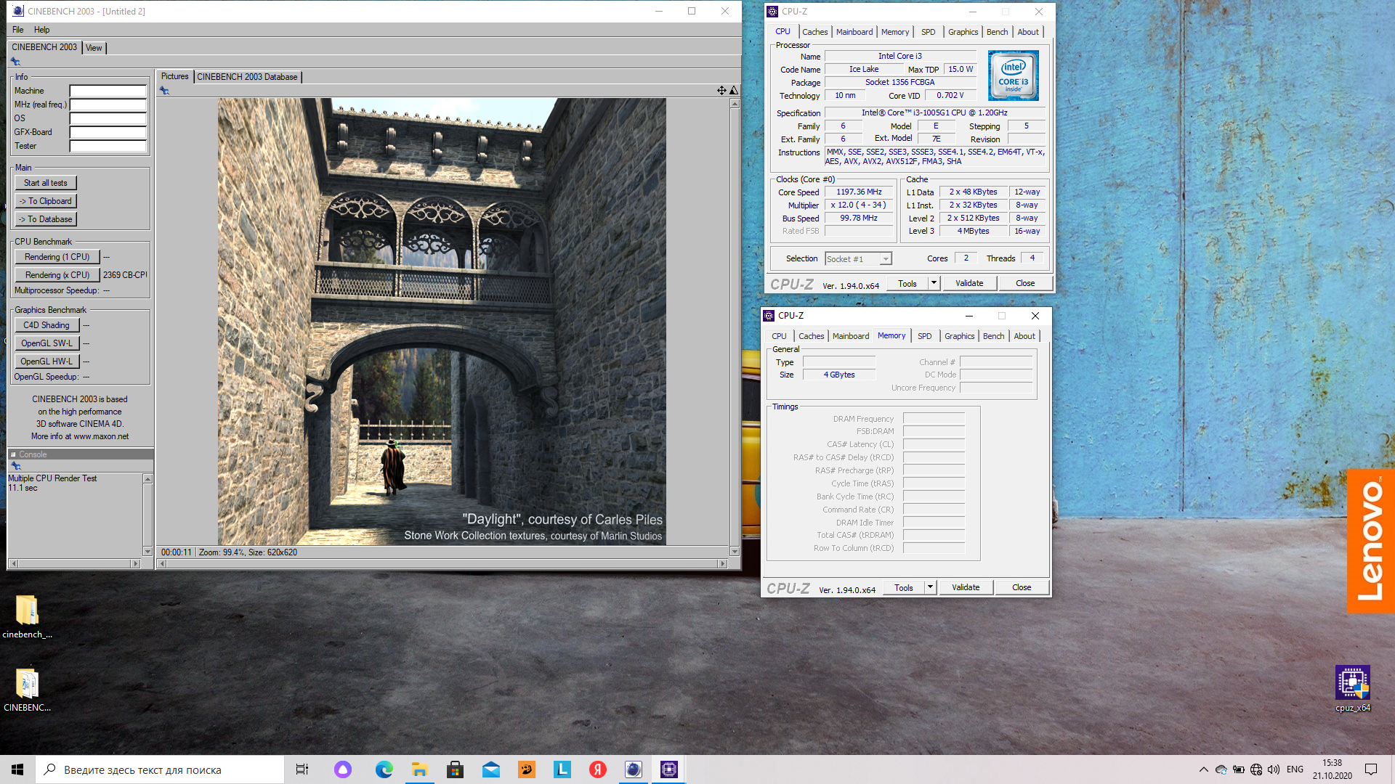This screenshot has height=784, width=1395.
Task: Click render view vertical scrollbar down arrow
Action: pyautogui.click(x=735, y=552)
